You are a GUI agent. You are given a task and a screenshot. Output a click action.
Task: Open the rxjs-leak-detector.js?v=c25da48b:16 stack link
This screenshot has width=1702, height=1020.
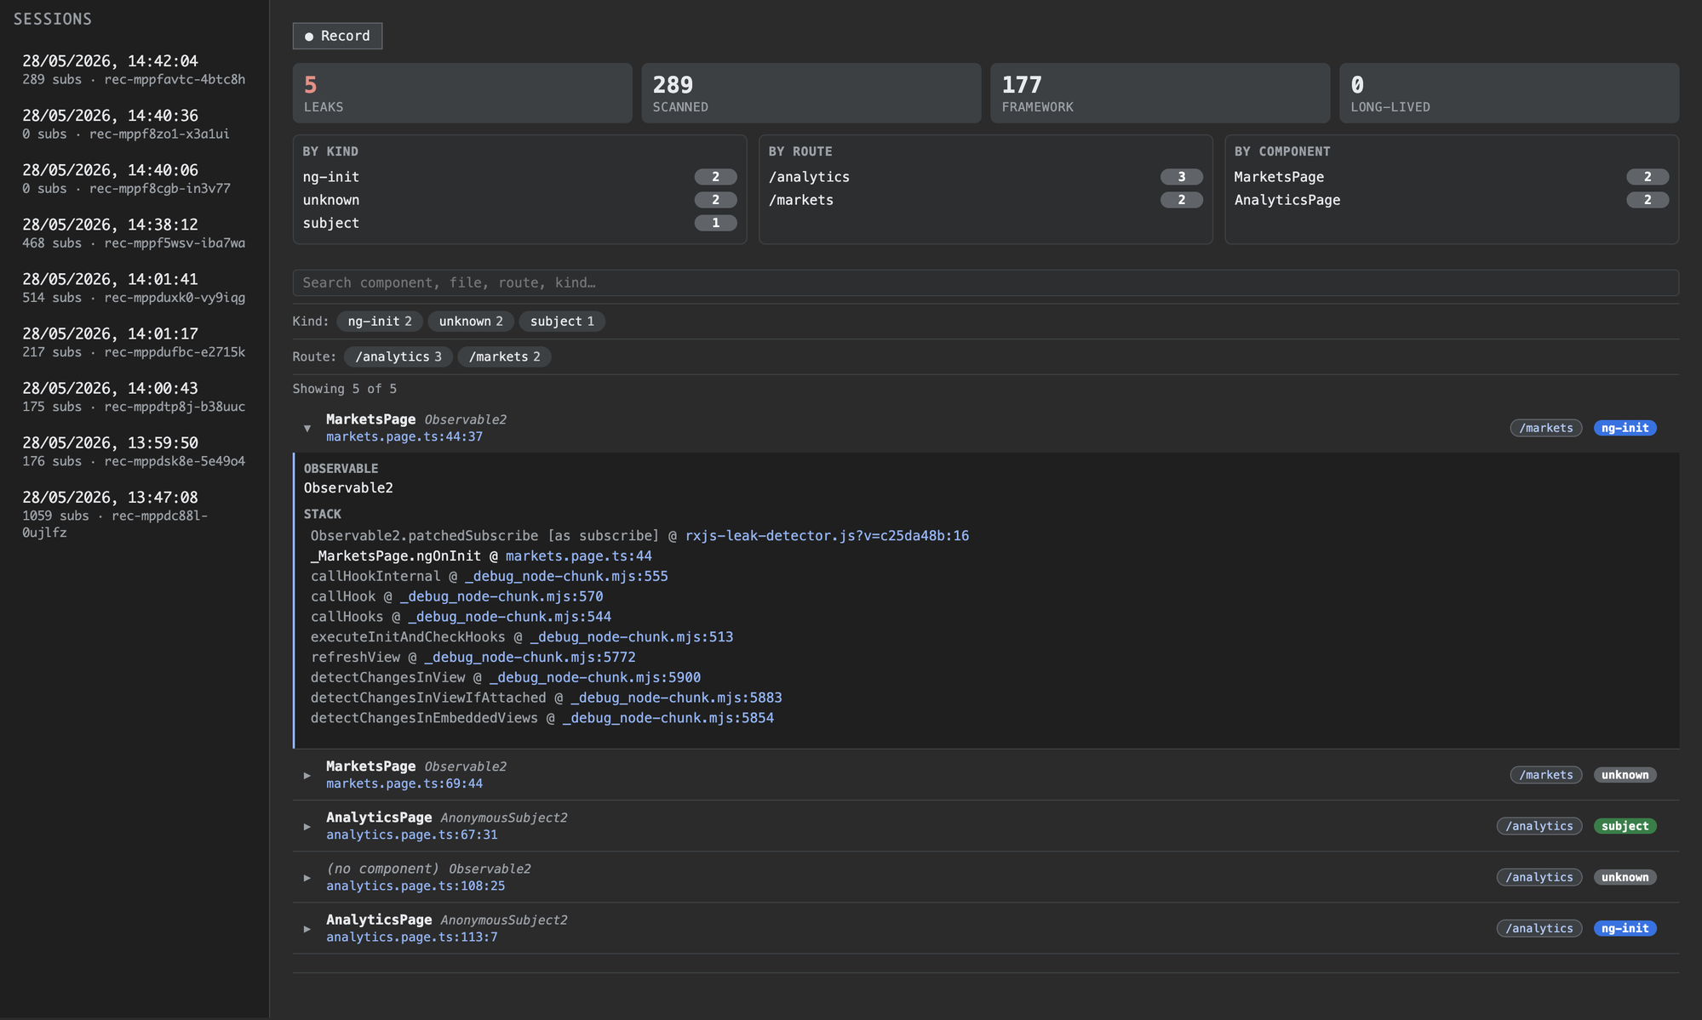tap(827, 536)
